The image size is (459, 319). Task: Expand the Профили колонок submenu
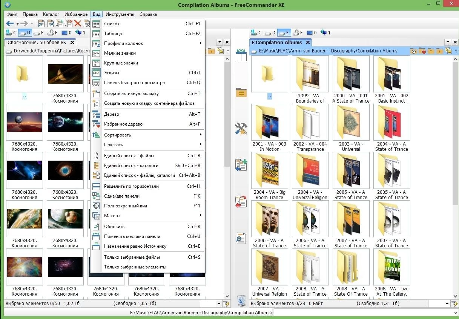pos(148,43)
